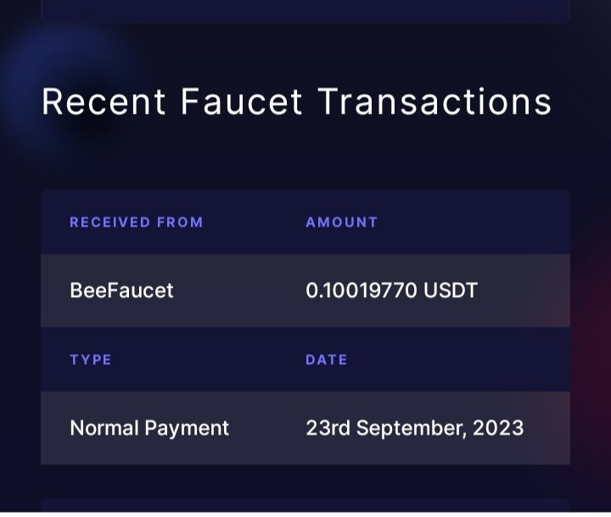Click empty header space right of DATE
This screenshot has width=611, height=517.
point(458,359)
